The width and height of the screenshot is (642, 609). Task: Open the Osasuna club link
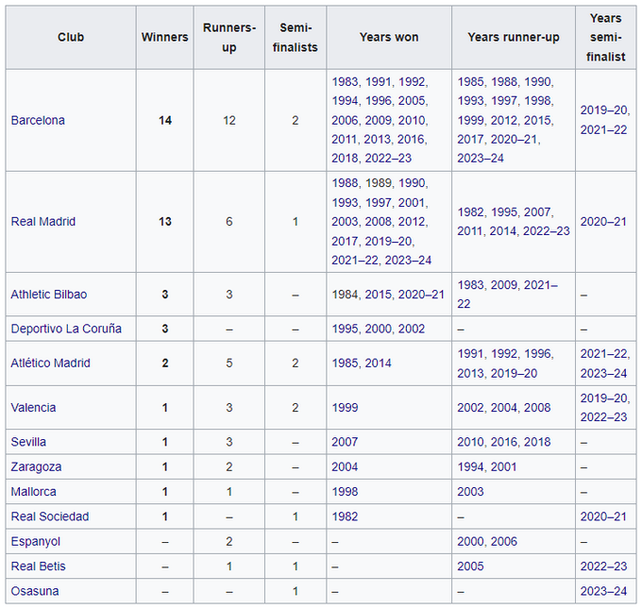click(34, 591)
